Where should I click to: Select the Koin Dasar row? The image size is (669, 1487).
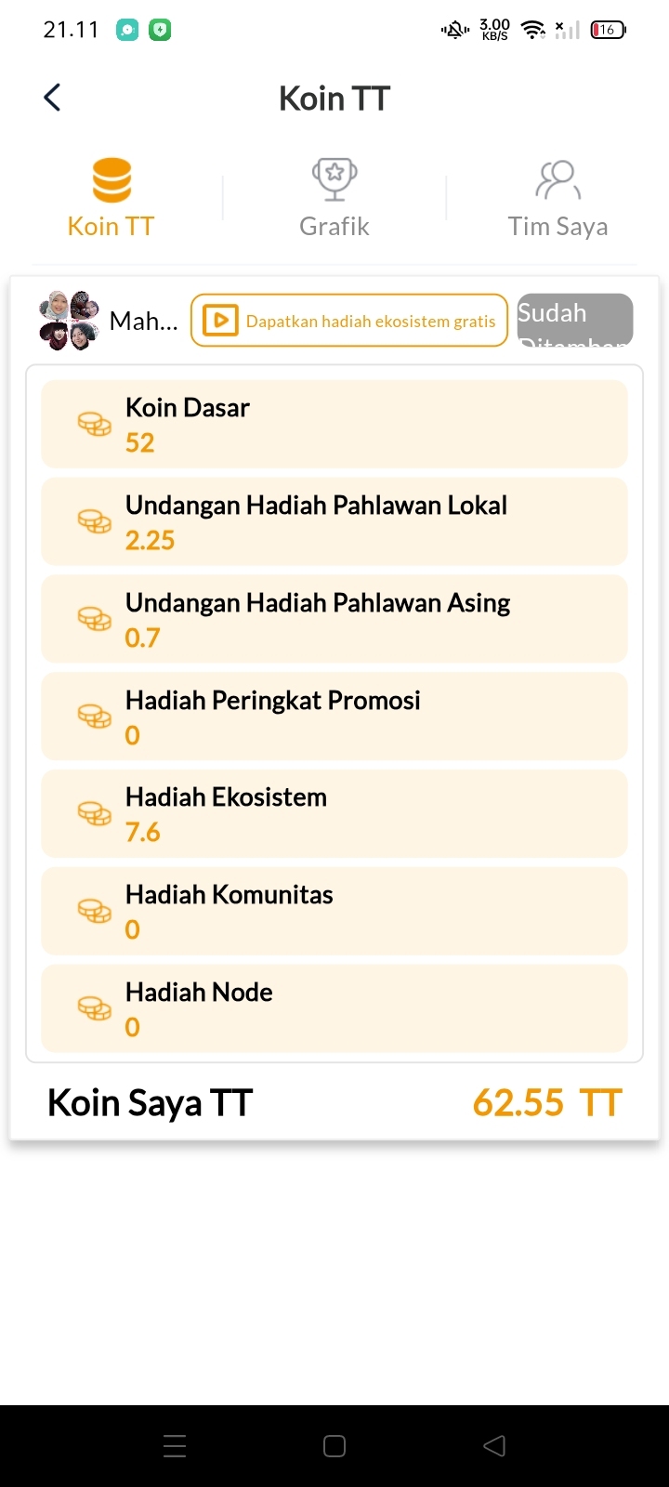tap(334, 424)
